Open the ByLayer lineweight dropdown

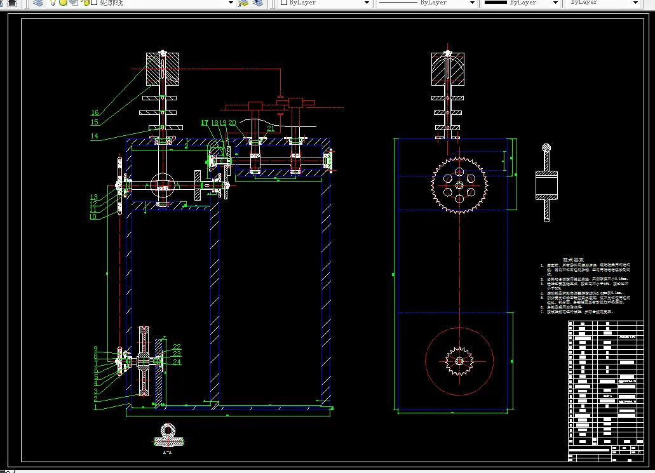coord(555,3)
